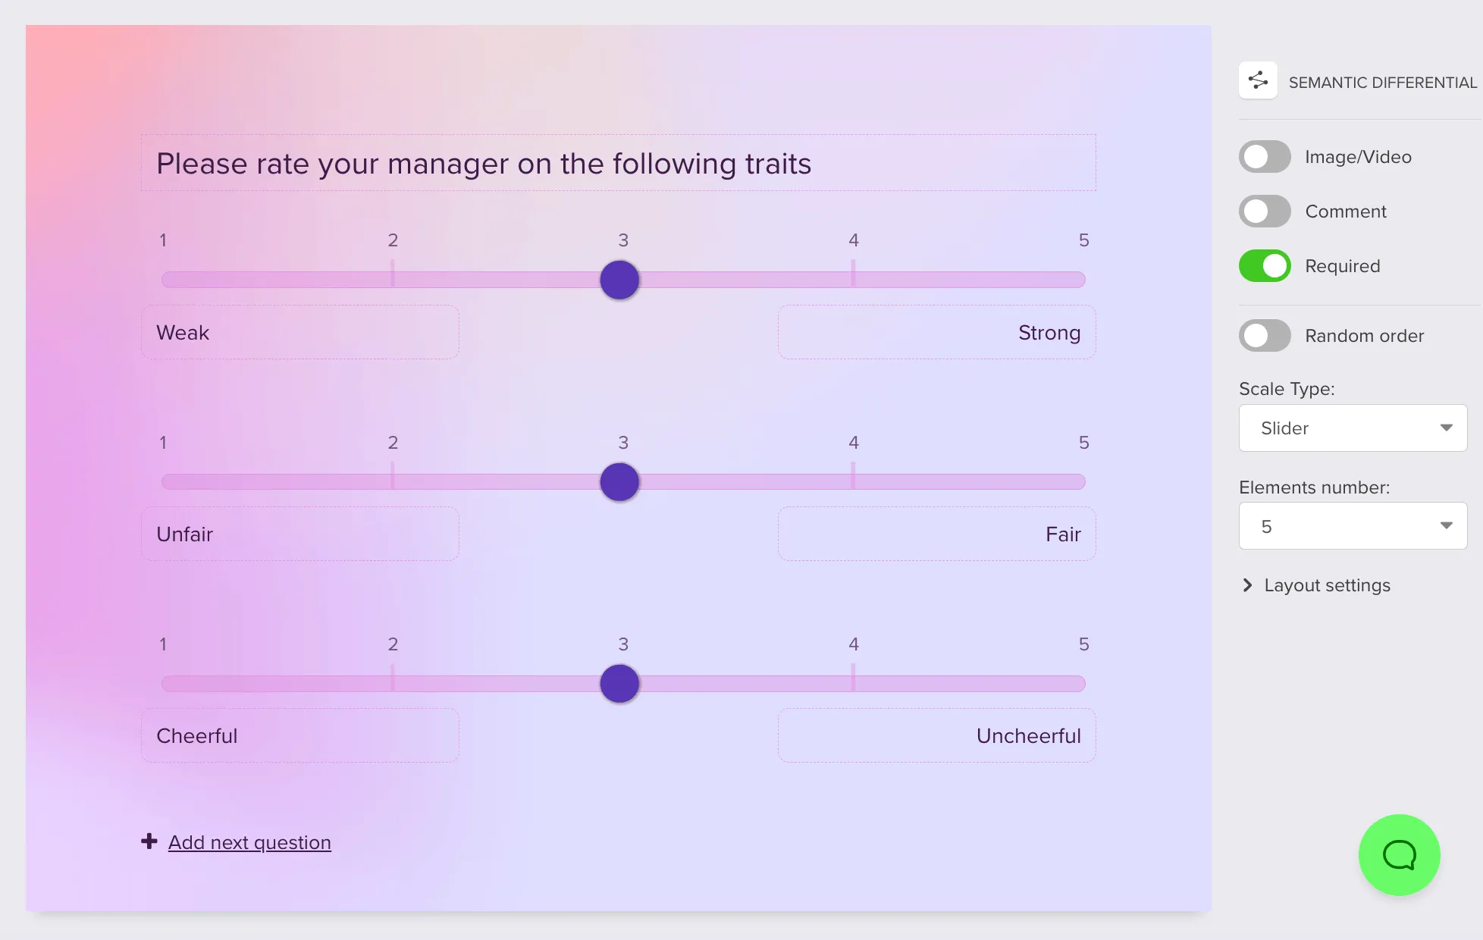This screenshot has width=1483, height=940.
Task: Open the Elements number dropdown
Action: (1353, 526)
